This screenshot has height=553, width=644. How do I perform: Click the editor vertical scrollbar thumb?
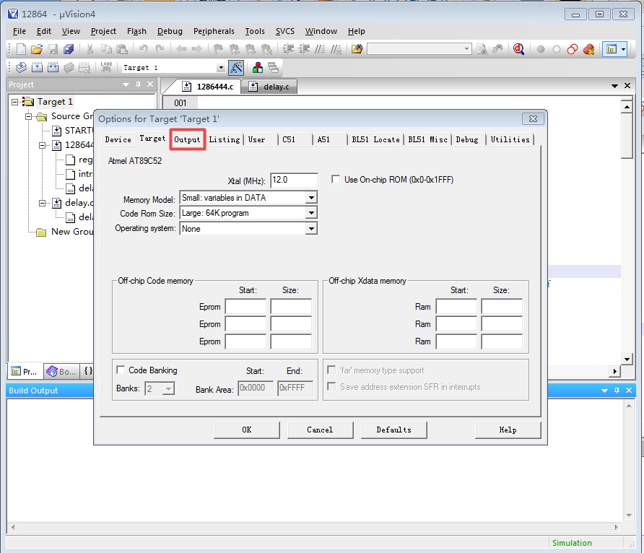point(627,136)
